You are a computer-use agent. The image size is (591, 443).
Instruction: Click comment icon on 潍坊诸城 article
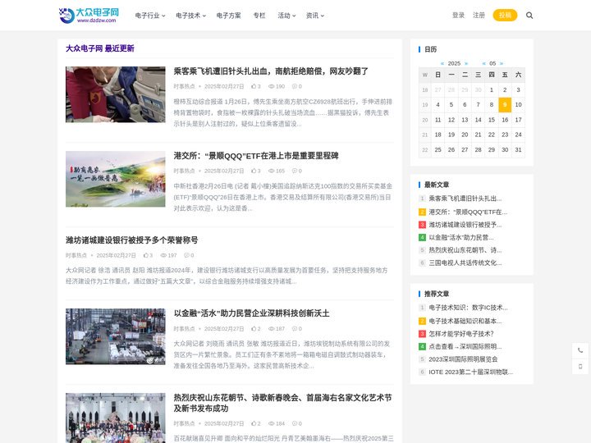(186, 255)
